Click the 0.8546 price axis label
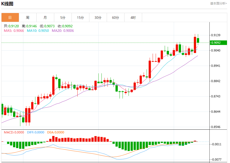Image resolution: width=230 pixels, height=163 pixels. tap(216, 127)
